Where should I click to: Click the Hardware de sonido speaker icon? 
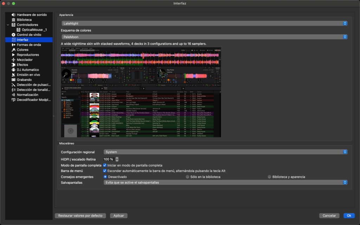[14, 15]
